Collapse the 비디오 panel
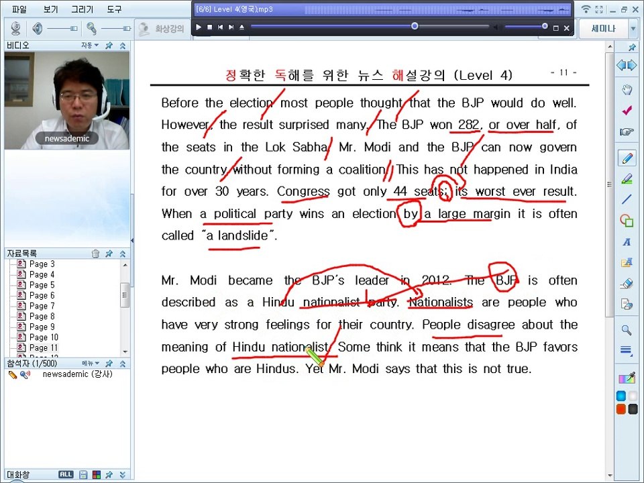 [122, 45]
